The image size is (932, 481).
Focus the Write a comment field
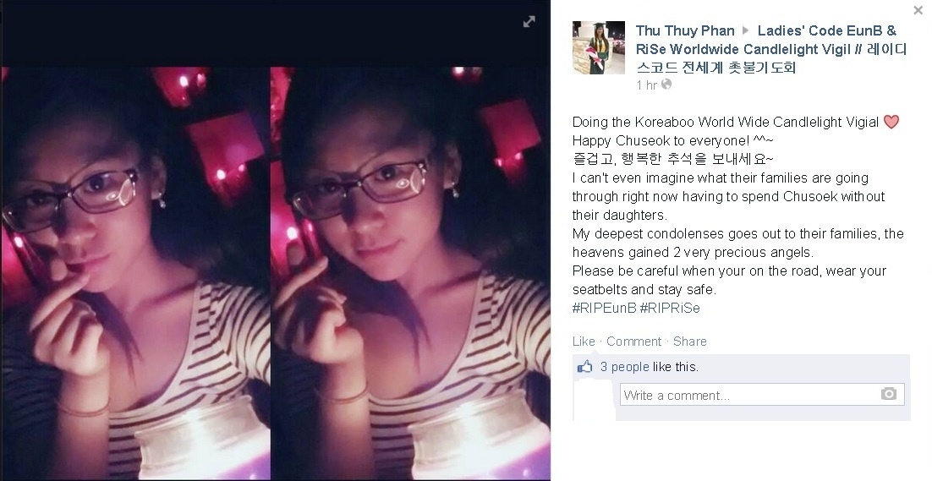coord(762,395)
